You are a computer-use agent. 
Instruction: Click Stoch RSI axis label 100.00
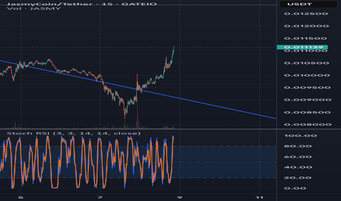[x=300, y=136]
